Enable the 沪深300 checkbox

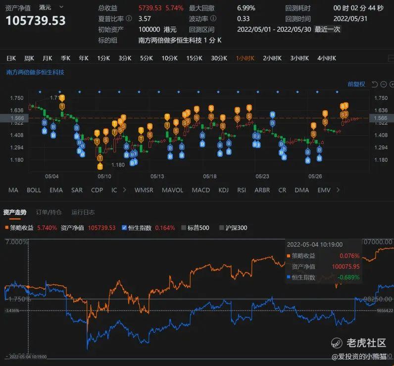pos(222,228)
